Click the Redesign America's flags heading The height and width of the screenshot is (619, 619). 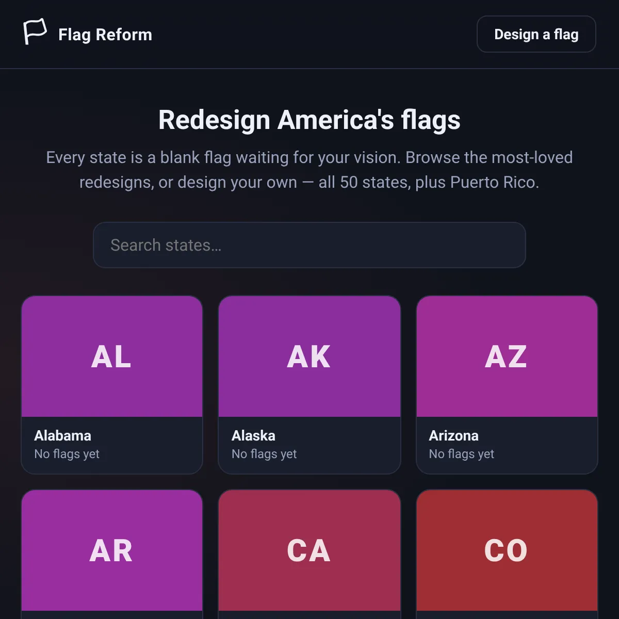309,120
